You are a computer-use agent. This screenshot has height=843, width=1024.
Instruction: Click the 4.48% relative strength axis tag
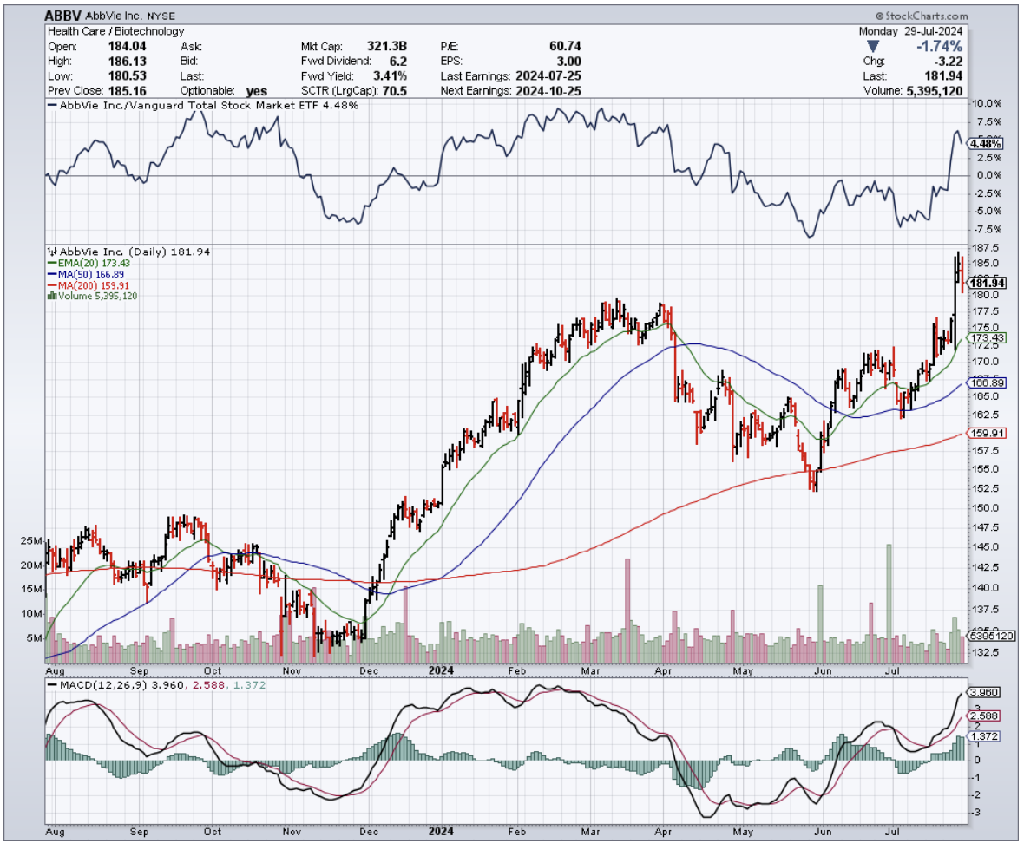(x=986, y=145)
